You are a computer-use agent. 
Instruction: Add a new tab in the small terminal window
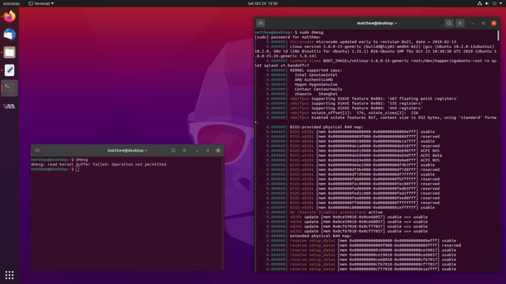[38, 150]
